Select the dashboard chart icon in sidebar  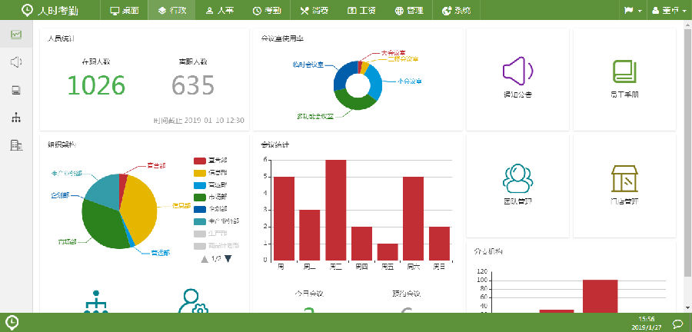(16, 35)
